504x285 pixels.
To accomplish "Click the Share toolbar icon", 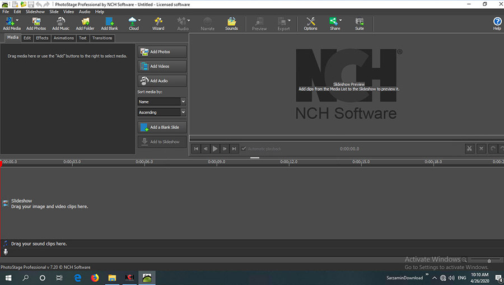I will tap(334, 24).
